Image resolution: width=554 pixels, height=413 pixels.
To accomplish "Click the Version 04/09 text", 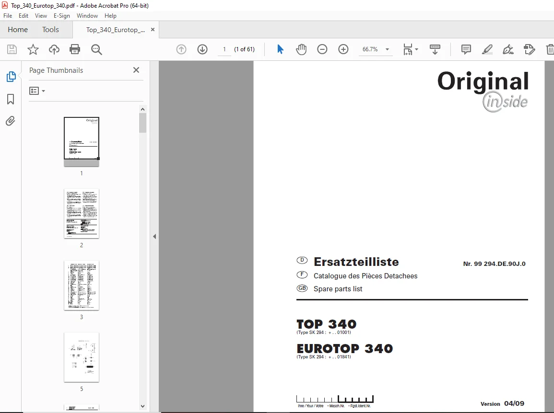I will 502,403.
